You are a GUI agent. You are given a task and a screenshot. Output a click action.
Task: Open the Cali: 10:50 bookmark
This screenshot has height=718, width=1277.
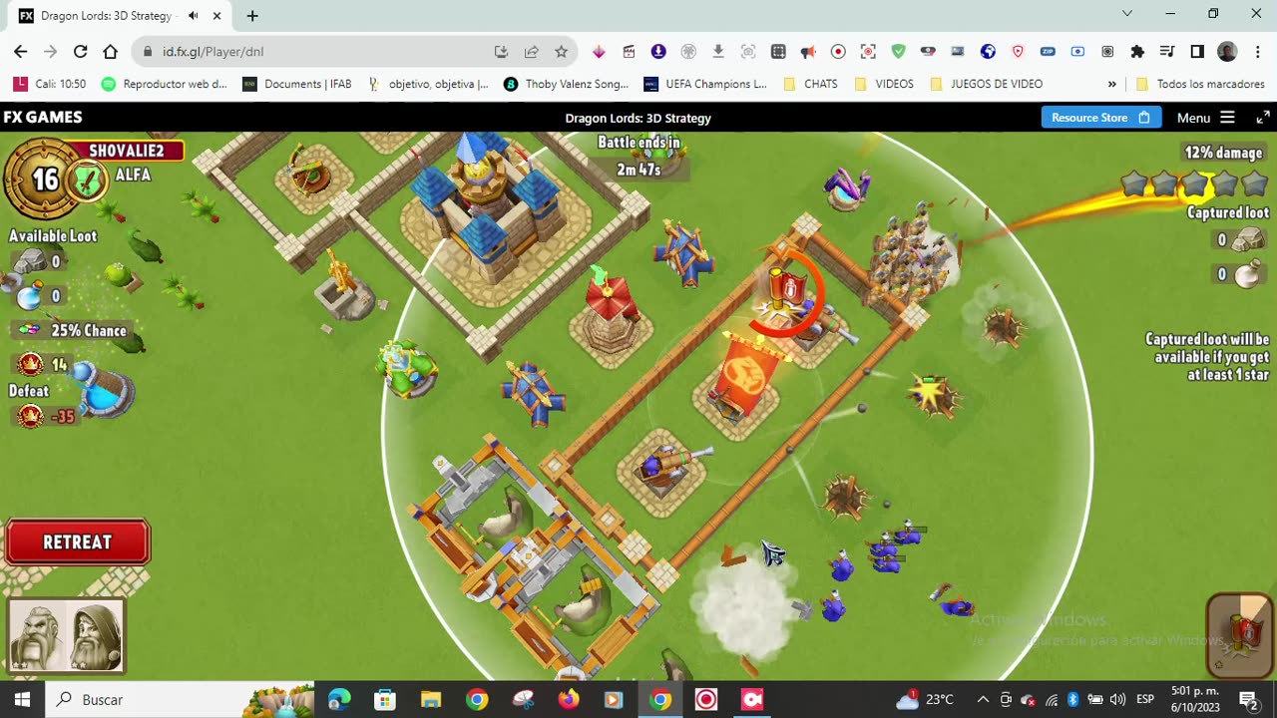[x=49, y=84]
